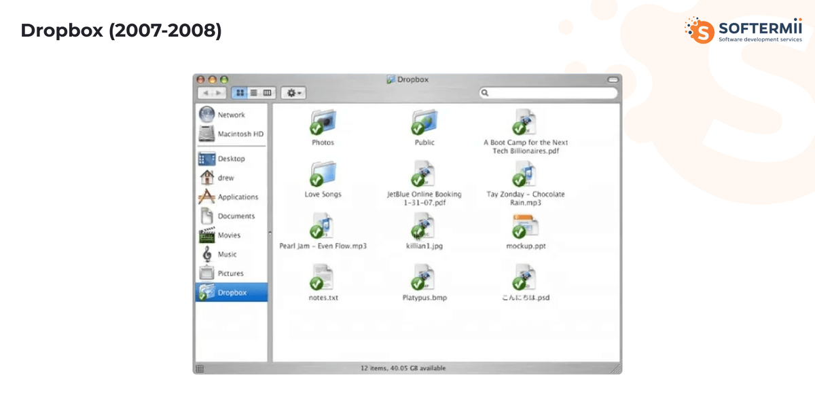Click the magnifying glass in search field
Viewport: 815px width, 407px height.
485,93
